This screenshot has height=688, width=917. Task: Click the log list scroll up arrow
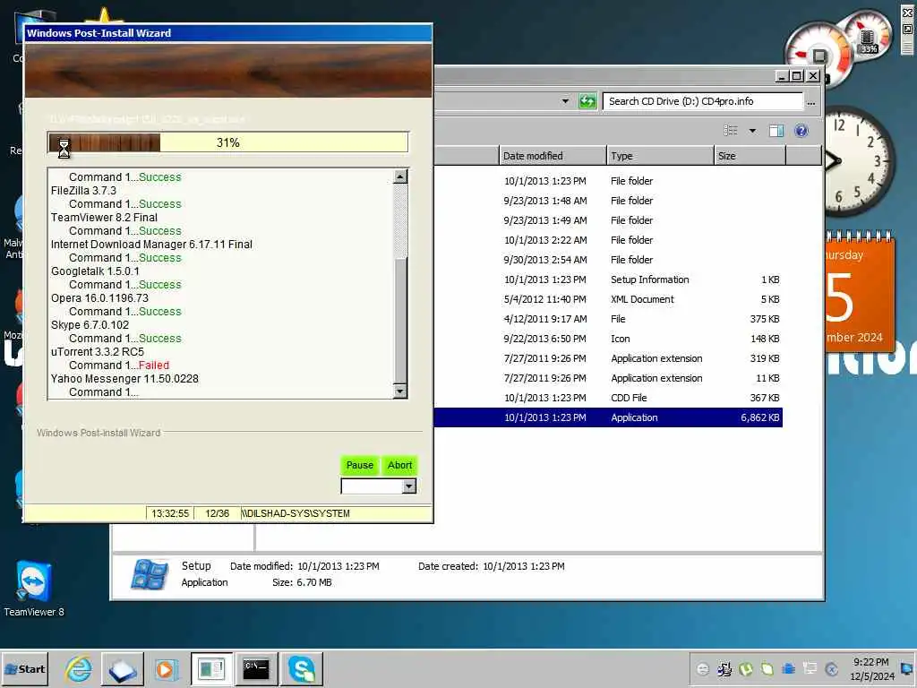(400, 176)
